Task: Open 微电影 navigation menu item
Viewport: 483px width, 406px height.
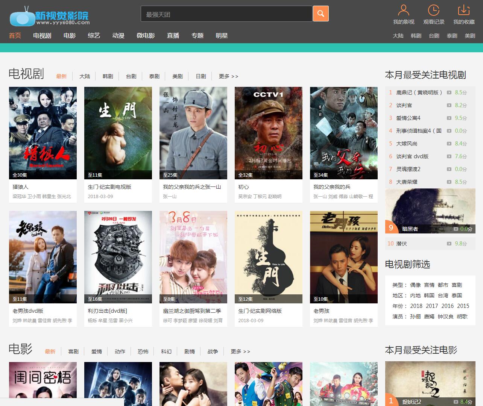Action: (146, 36)
